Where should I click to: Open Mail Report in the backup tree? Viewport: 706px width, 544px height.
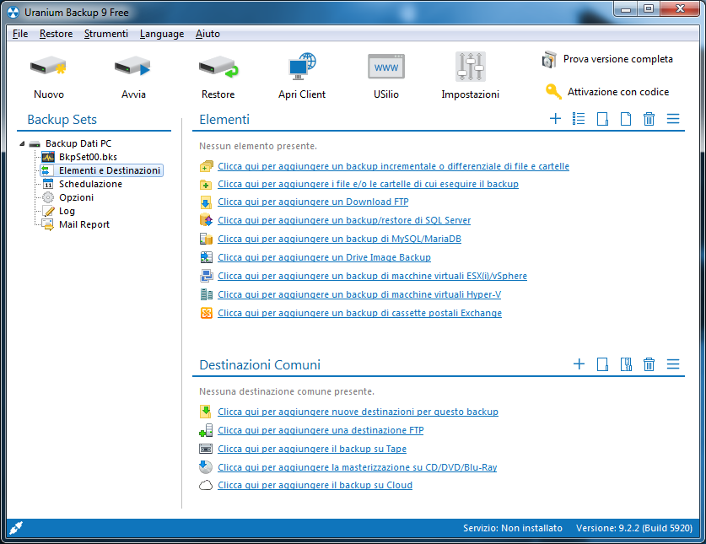pyautogui.click(x=84, y=224)
